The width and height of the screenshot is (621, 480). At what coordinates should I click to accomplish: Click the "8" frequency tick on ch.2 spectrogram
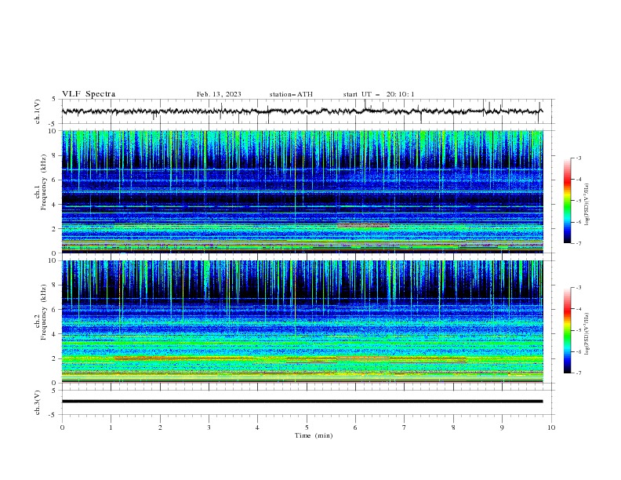(x=55, y=285)
